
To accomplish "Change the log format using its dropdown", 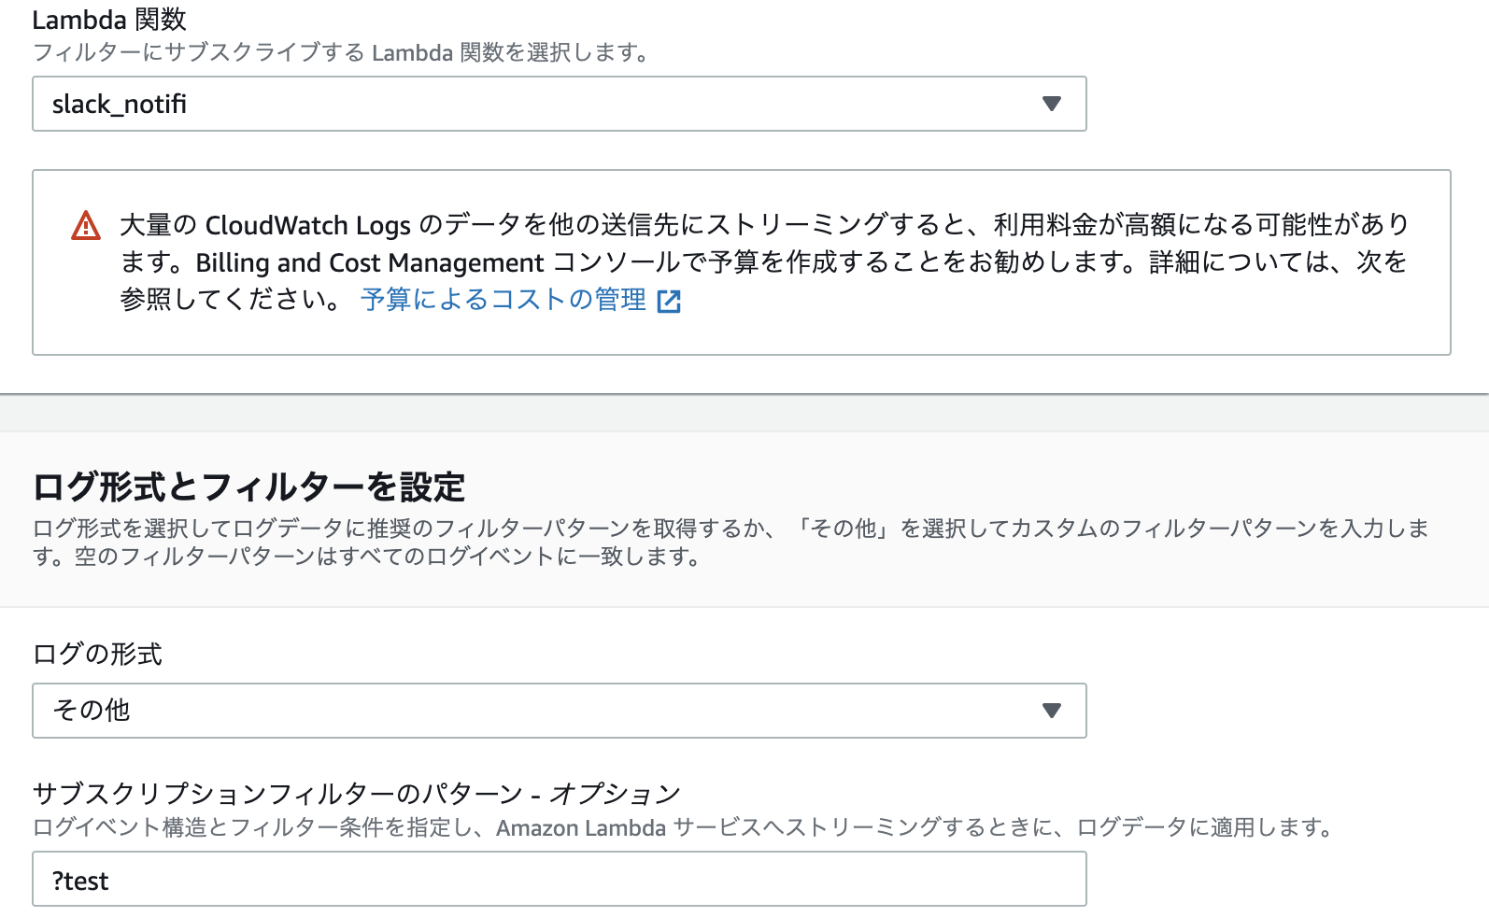I will click(x=1052, y=711).
